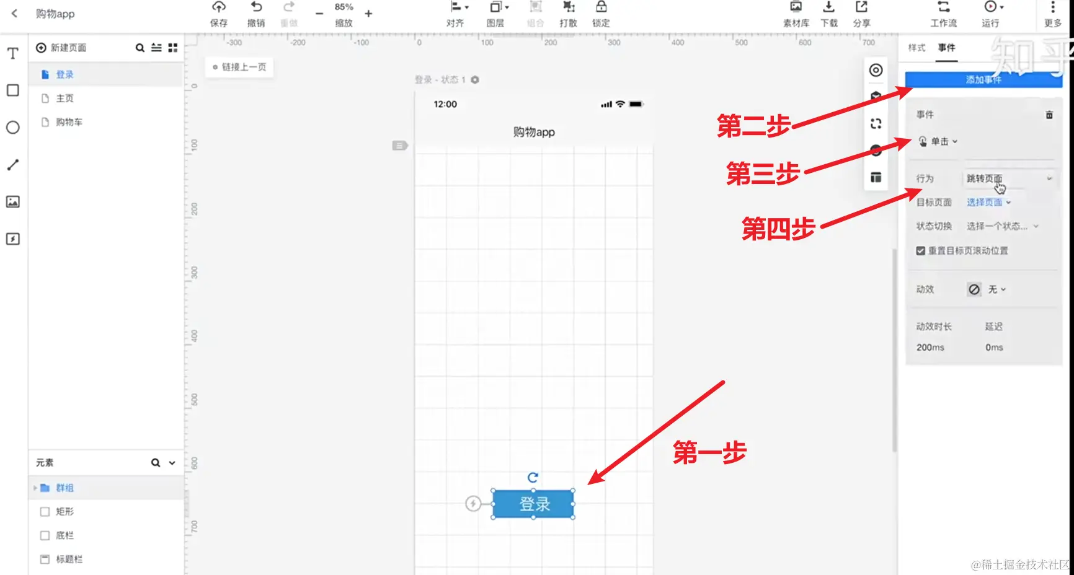The image size is (1074, 575).
Task: Open the image insertion tool
Action: click(12, 201)
